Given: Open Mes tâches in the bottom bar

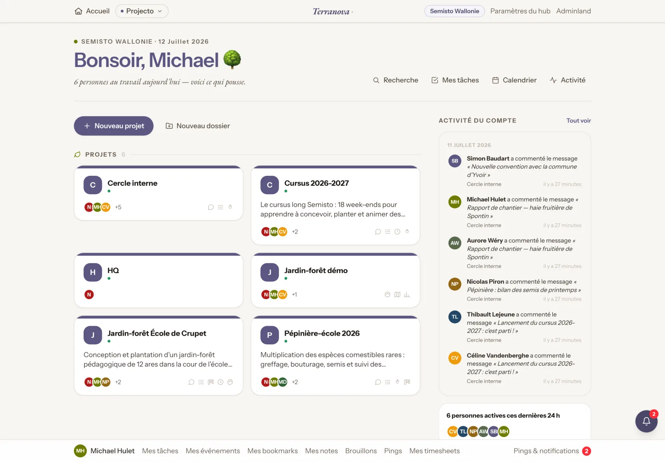Looking at the screenshot, I should [160, 451].
